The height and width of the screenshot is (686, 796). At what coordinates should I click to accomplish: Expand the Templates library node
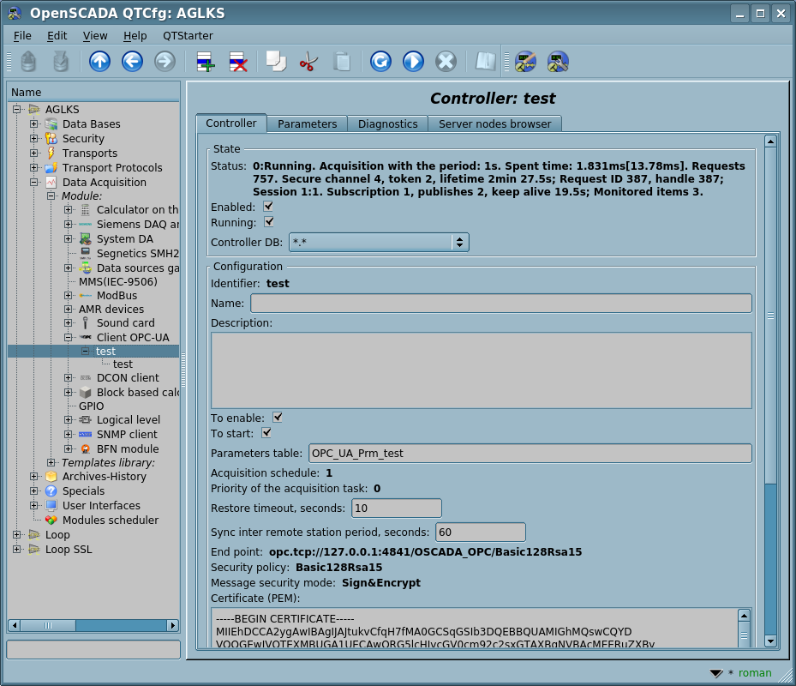pyautogui.click(x=51, y=462)
